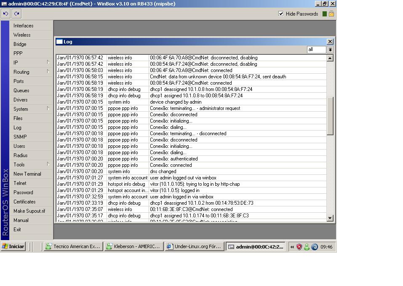Select log row 'vitor (10.1.0.105): trying to log in'

tap(191, 184)
